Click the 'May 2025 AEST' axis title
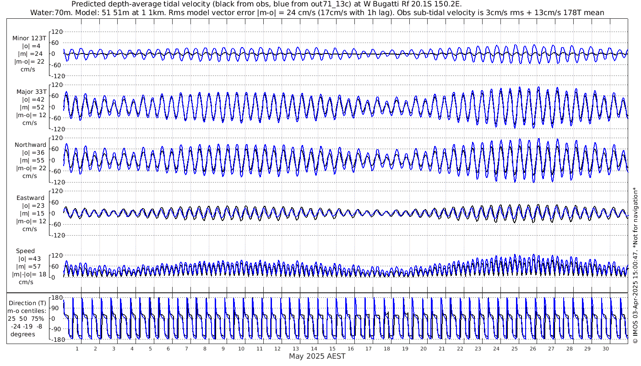The image size is (641, 366). pos(317,356)
